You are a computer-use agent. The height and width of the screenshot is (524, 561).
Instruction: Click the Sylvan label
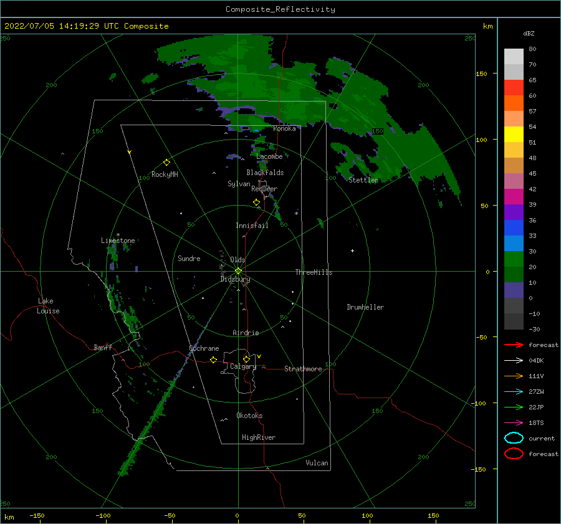click(x=239, y=184)
